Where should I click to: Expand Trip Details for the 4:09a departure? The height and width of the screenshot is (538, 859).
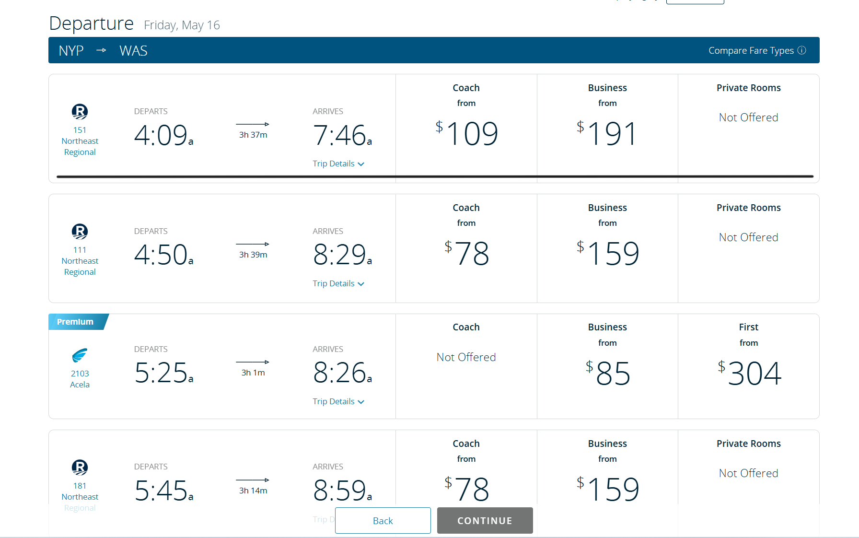click(x=338, y=164)
